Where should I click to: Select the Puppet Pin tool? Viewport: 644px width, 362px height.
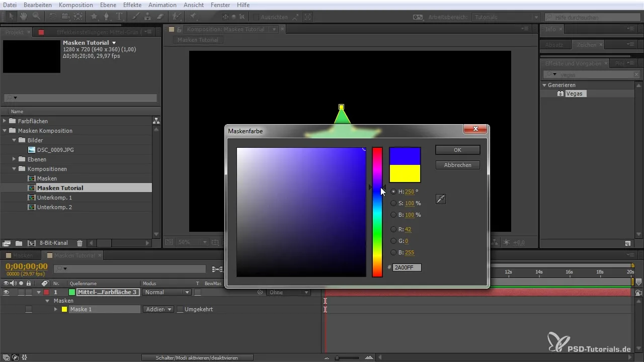click(193, 16)
